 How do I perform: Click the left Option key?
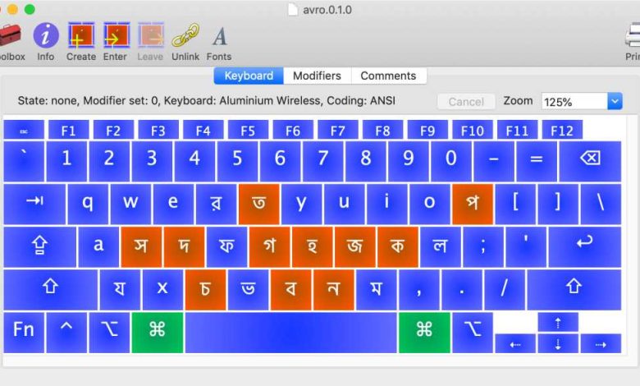click(x=109, y=333)
